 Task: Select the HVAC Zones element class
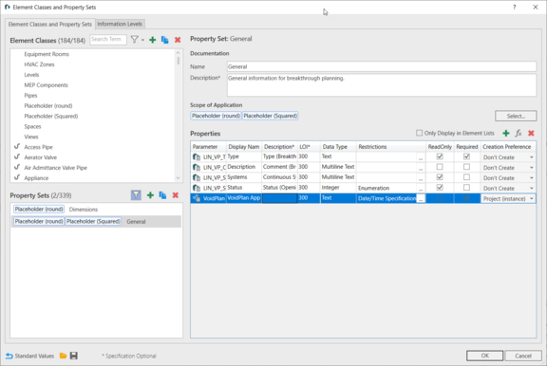pos(39,64)
